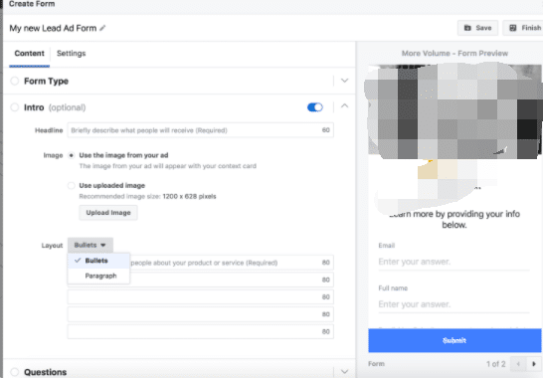Focus the Headline input field
The image size is (543, 378).
pyautogui.click(x=201, y=130)
